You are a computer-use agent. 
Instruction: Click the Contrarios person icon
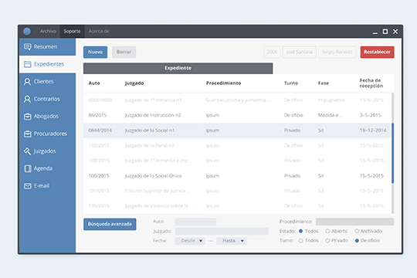(x=27, y=99)
